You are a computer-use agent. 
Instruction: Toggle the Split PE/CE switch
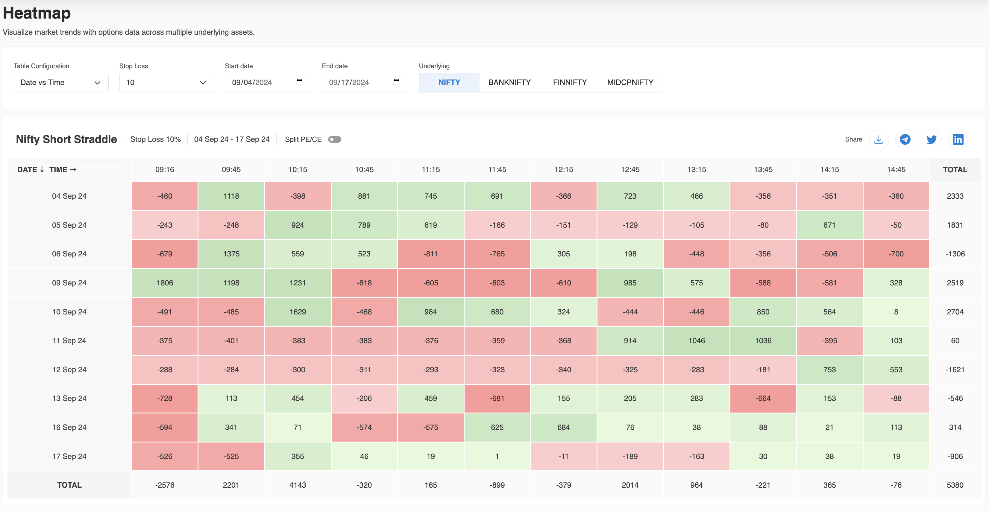[x=334, y=140]
